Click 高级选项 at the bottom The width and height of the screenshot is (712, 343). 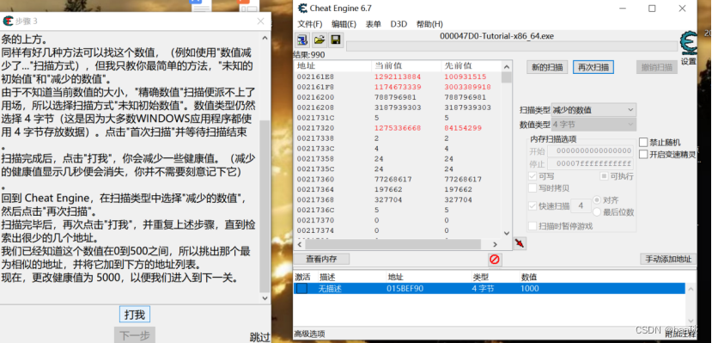click(310, 334)
